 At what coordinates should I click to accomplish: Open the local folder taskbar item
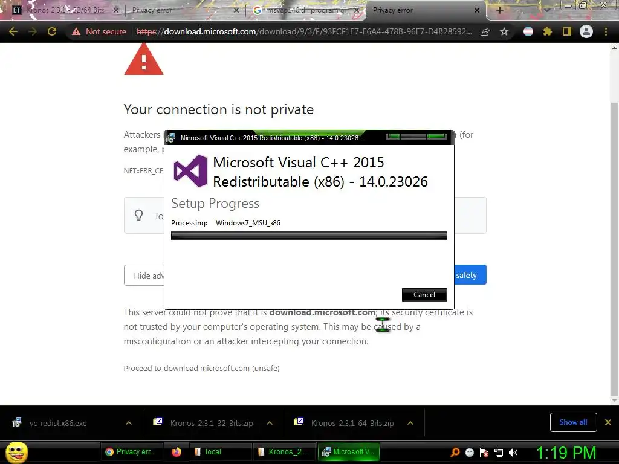pos(221,452)
